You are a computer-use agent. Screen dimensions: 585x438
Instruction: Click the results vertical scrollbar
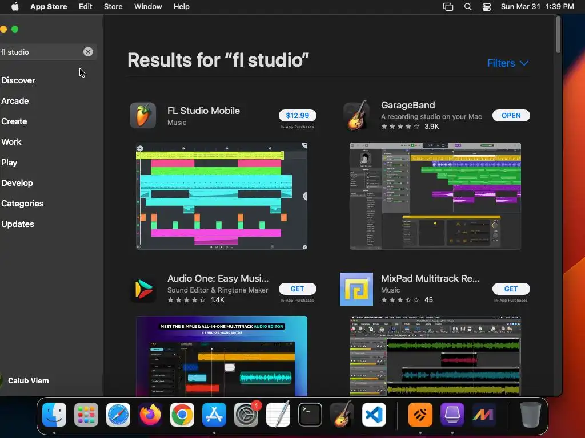[x=558, y=35]
